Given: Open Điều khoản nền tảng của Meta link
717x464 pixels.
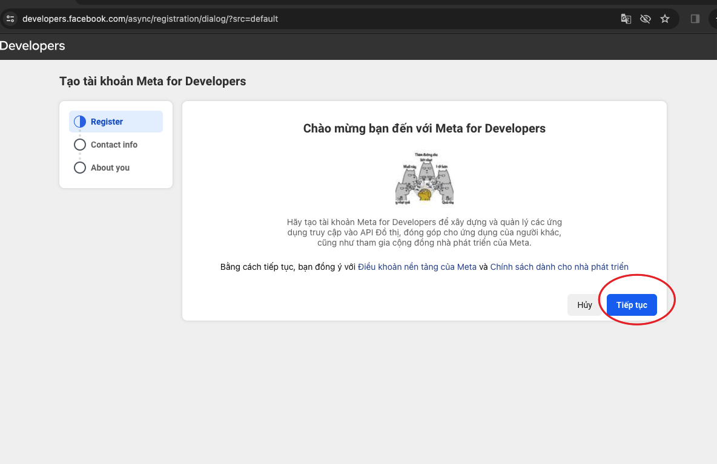Looking at the screenshot, I should click(417, 267).
